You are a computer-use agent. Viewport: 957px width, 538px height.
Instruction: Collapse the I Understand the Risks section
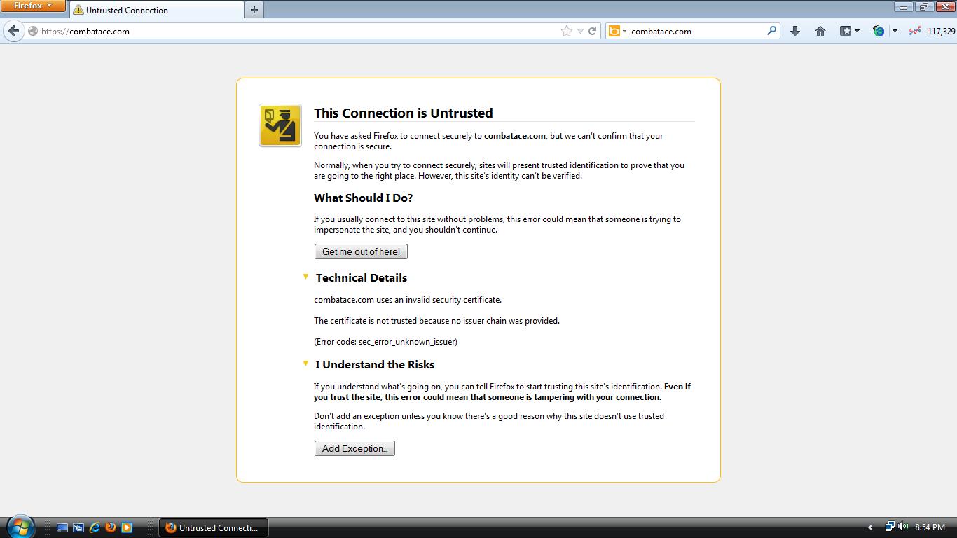point(305,364)
